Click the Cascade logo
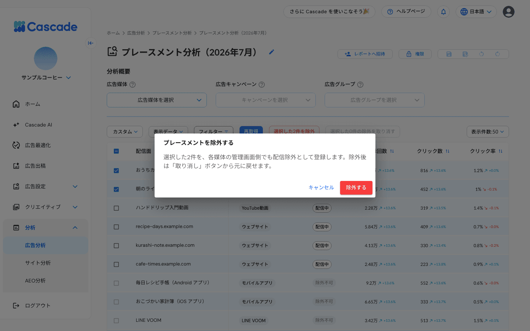 click(45, 26)
